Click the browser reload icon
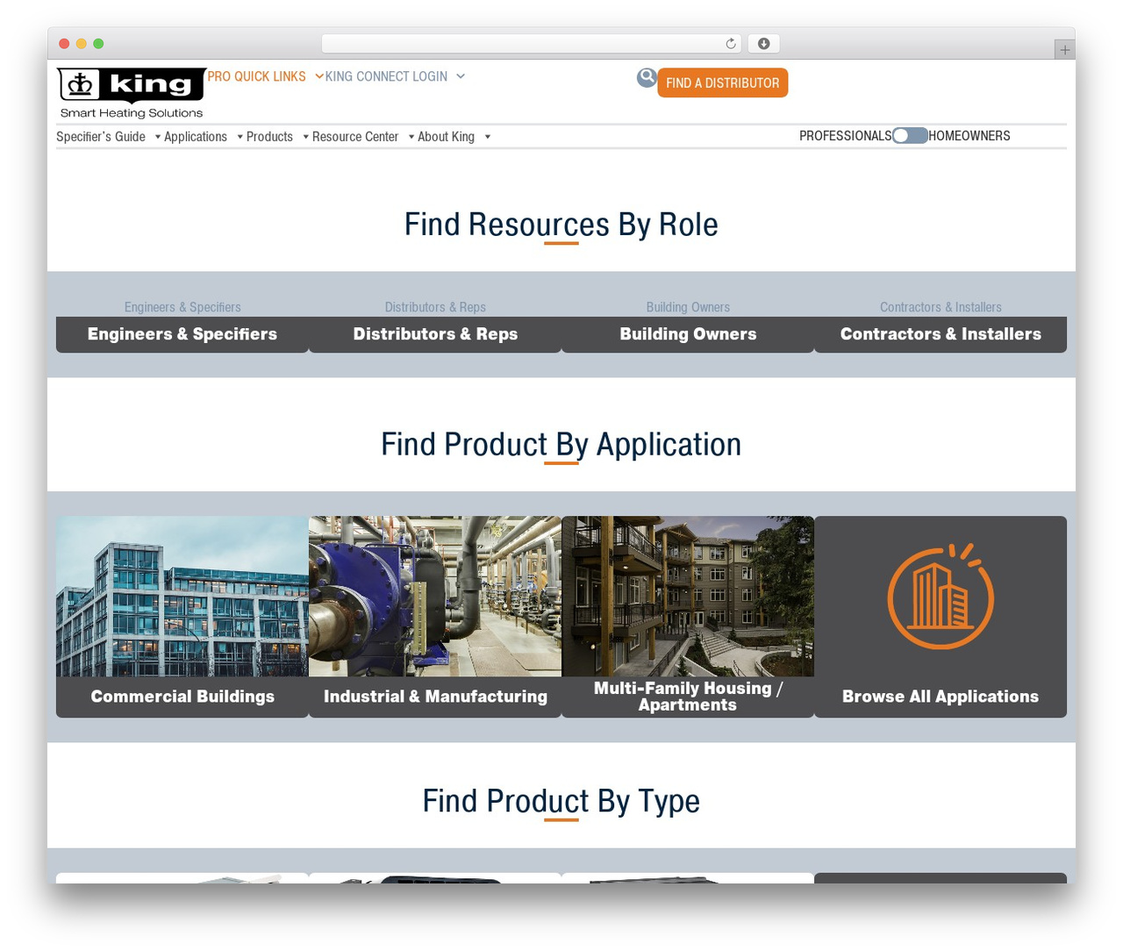This screenshot has height=951, width=1123. 731,44
